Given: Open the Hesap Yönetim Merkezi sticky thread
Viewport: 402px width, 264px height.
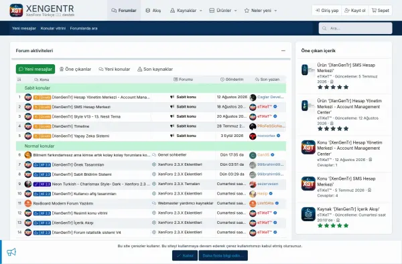Looking at the screenshot, I should (x=101, y=97).
